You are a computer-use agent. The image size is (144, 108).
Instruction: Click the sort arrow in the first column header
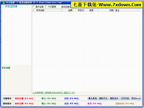(34, 10)
